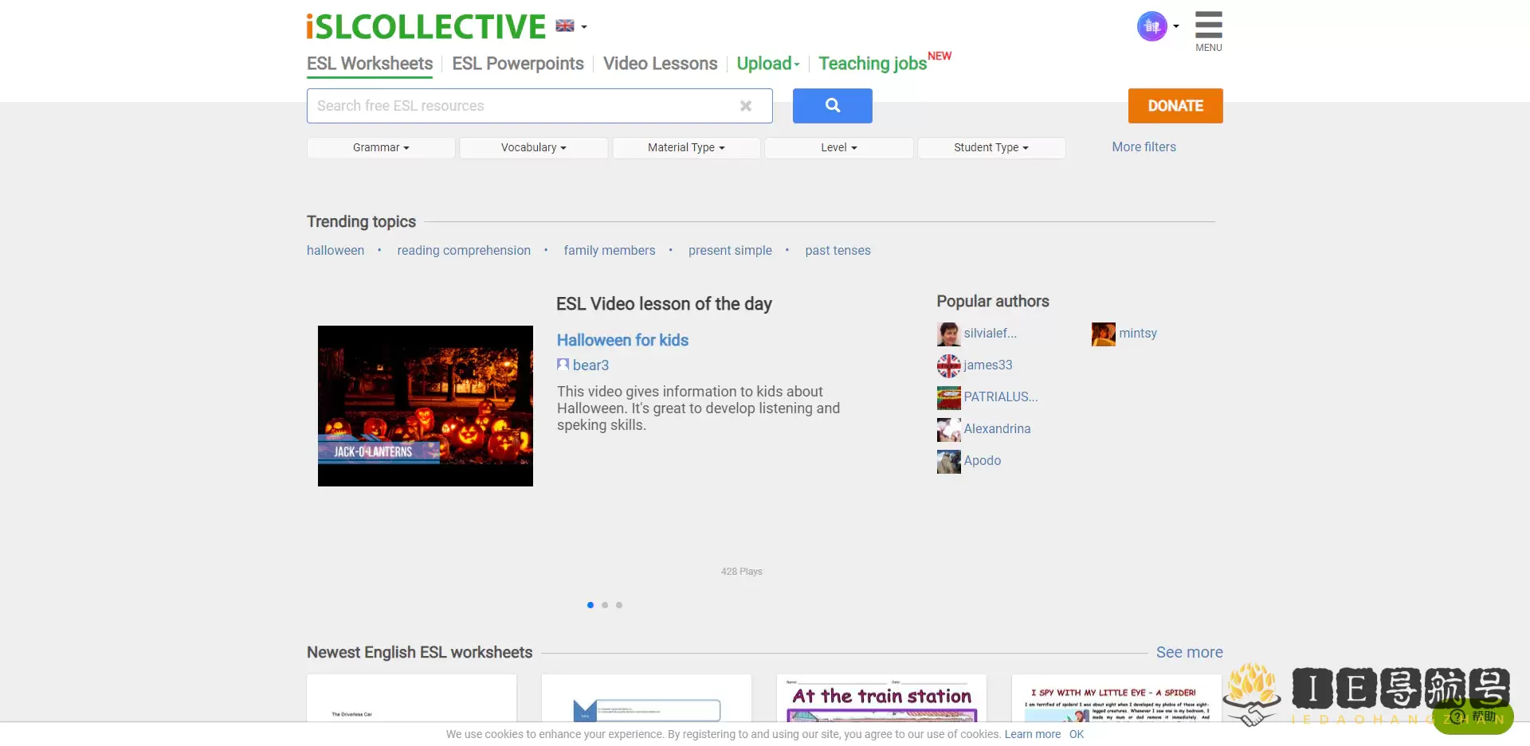Click the British flag language icon
Viewport: 1530px width, 746px height.
click(x=565, y=25)
